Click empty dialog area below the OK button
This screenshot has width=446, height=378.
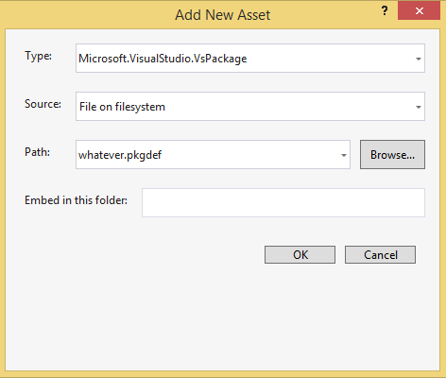pyautogui.click(x=300, y=315)
